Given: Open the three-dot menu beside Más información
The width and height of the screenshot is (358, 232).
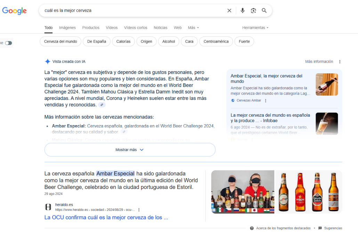Looking at the screenshot, I should pyautogui.click(x=340, y=61).
